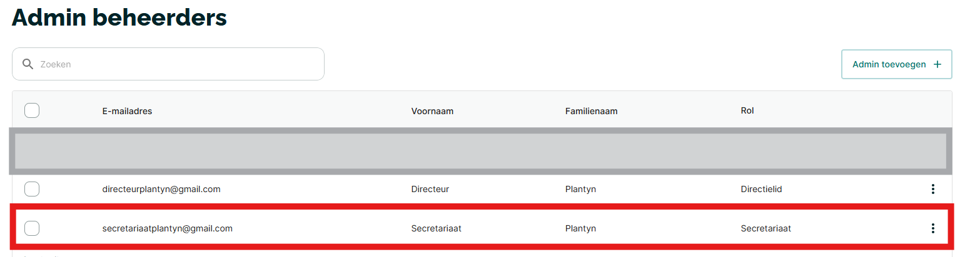Image resolution: width=965 pixels, height=257 pixels.
Task: Open the three-dot menu for secretariaatplantyn@gmail.com
Action: coord(932,228)
